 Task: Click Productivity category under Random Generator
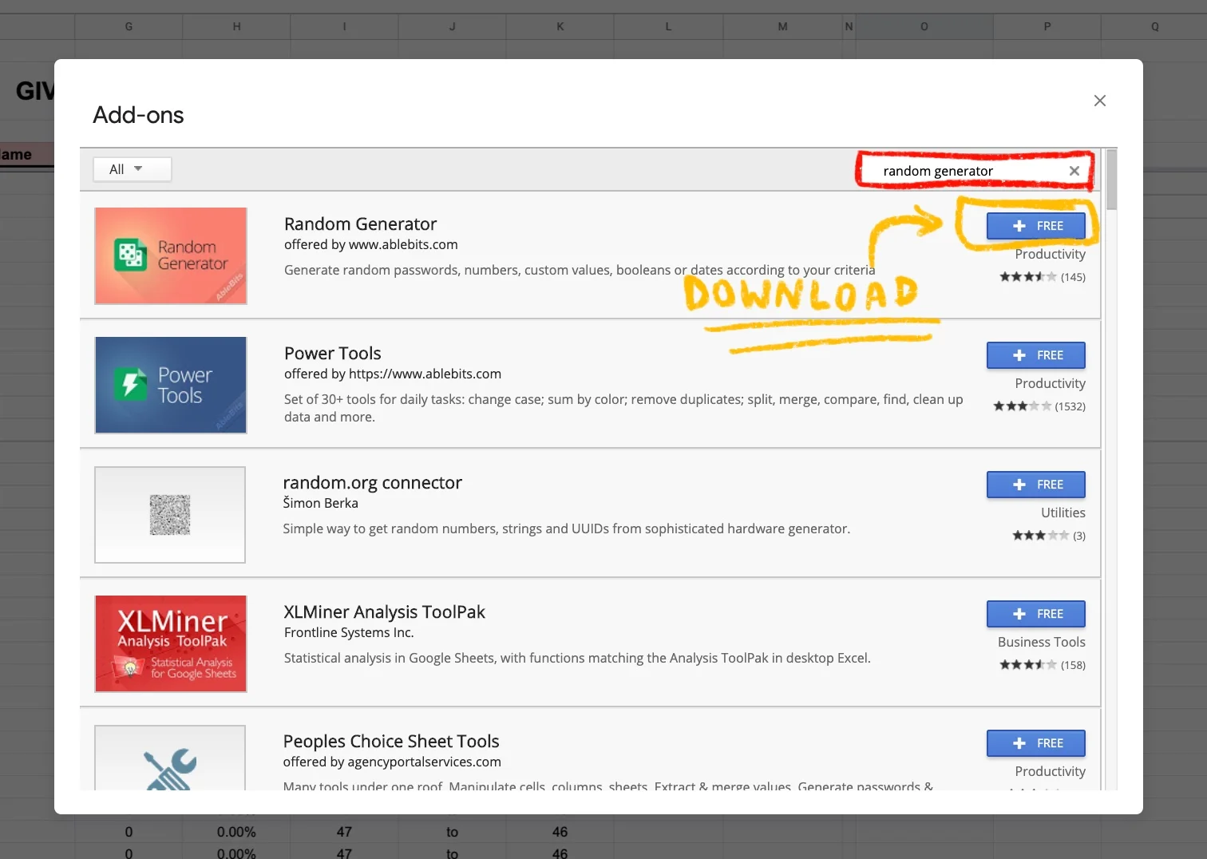[x=1050, y=254]
